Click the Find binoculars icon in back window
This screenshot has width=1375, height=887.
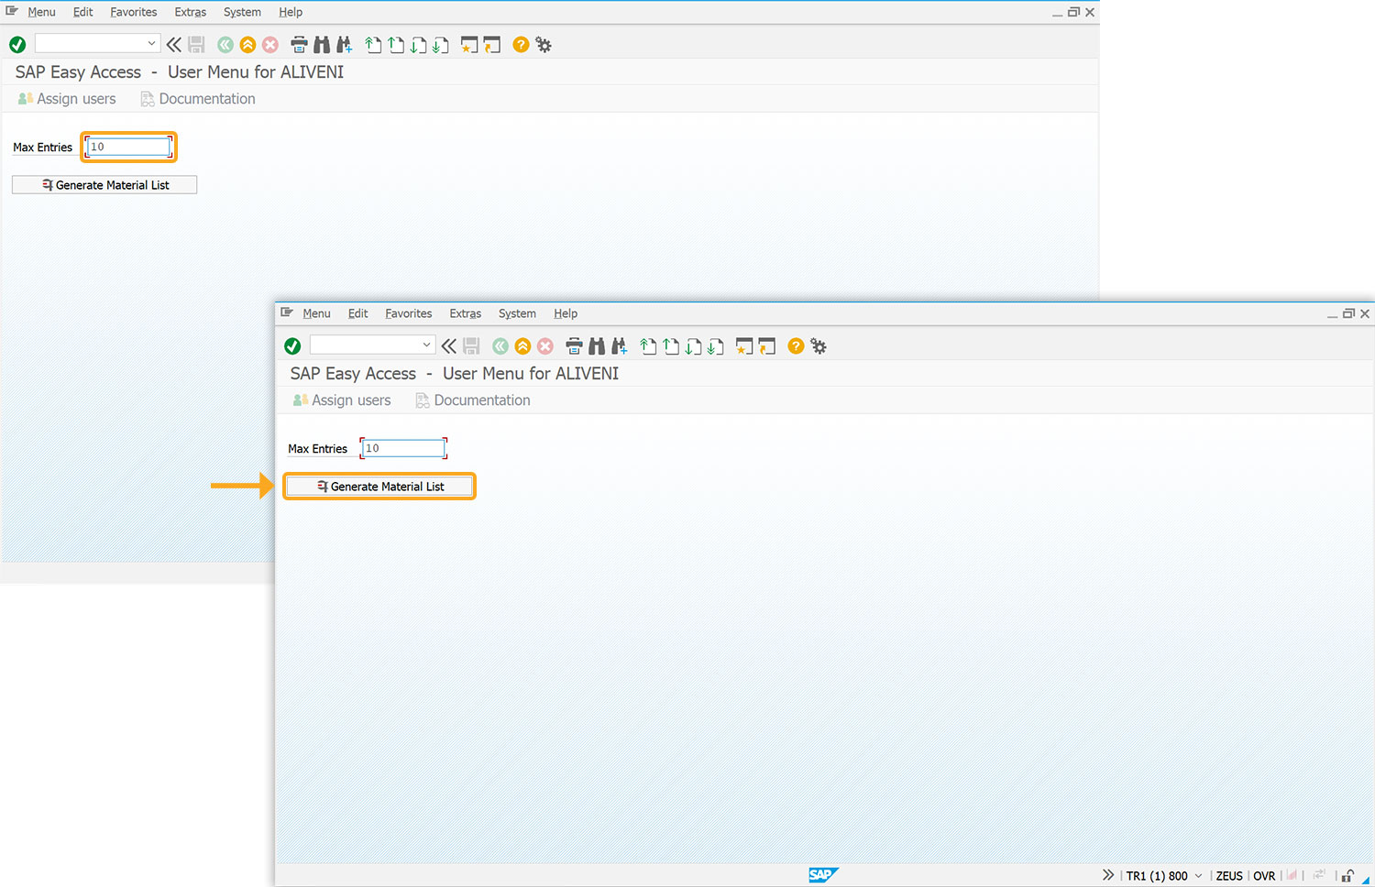pyautogui.click(x=322, y=45)
